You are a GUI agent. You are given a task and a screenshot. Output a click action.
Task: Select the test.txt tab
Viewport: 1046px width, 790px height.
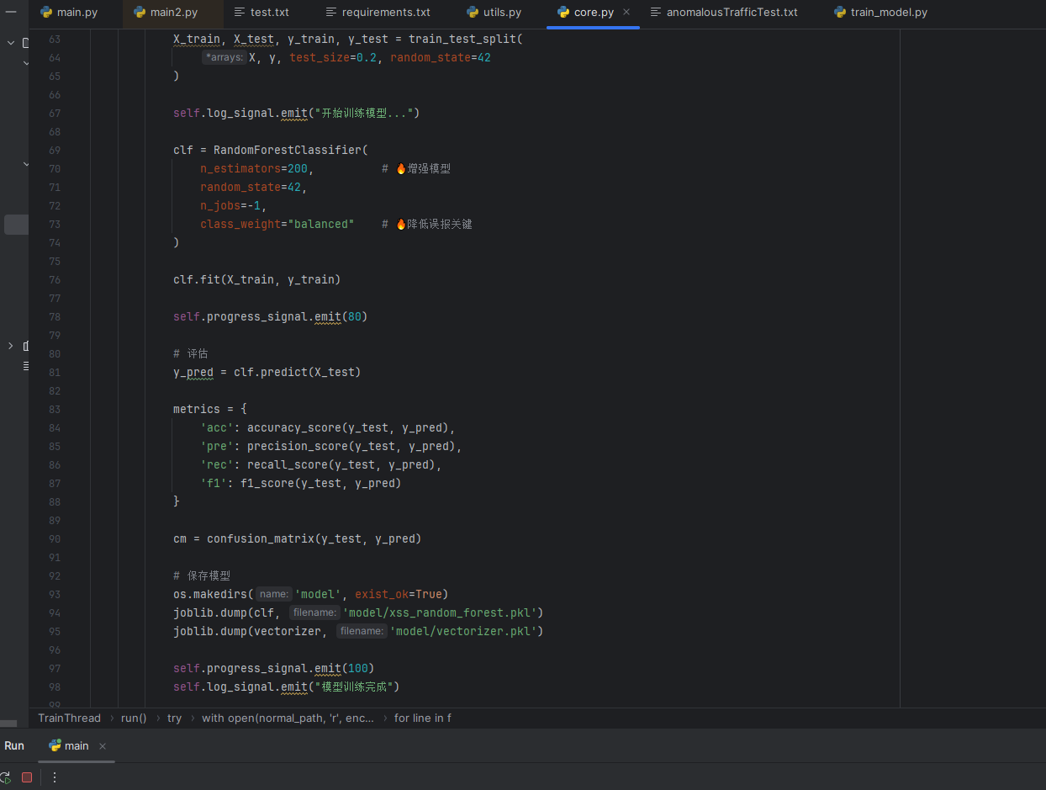point(261,13)
